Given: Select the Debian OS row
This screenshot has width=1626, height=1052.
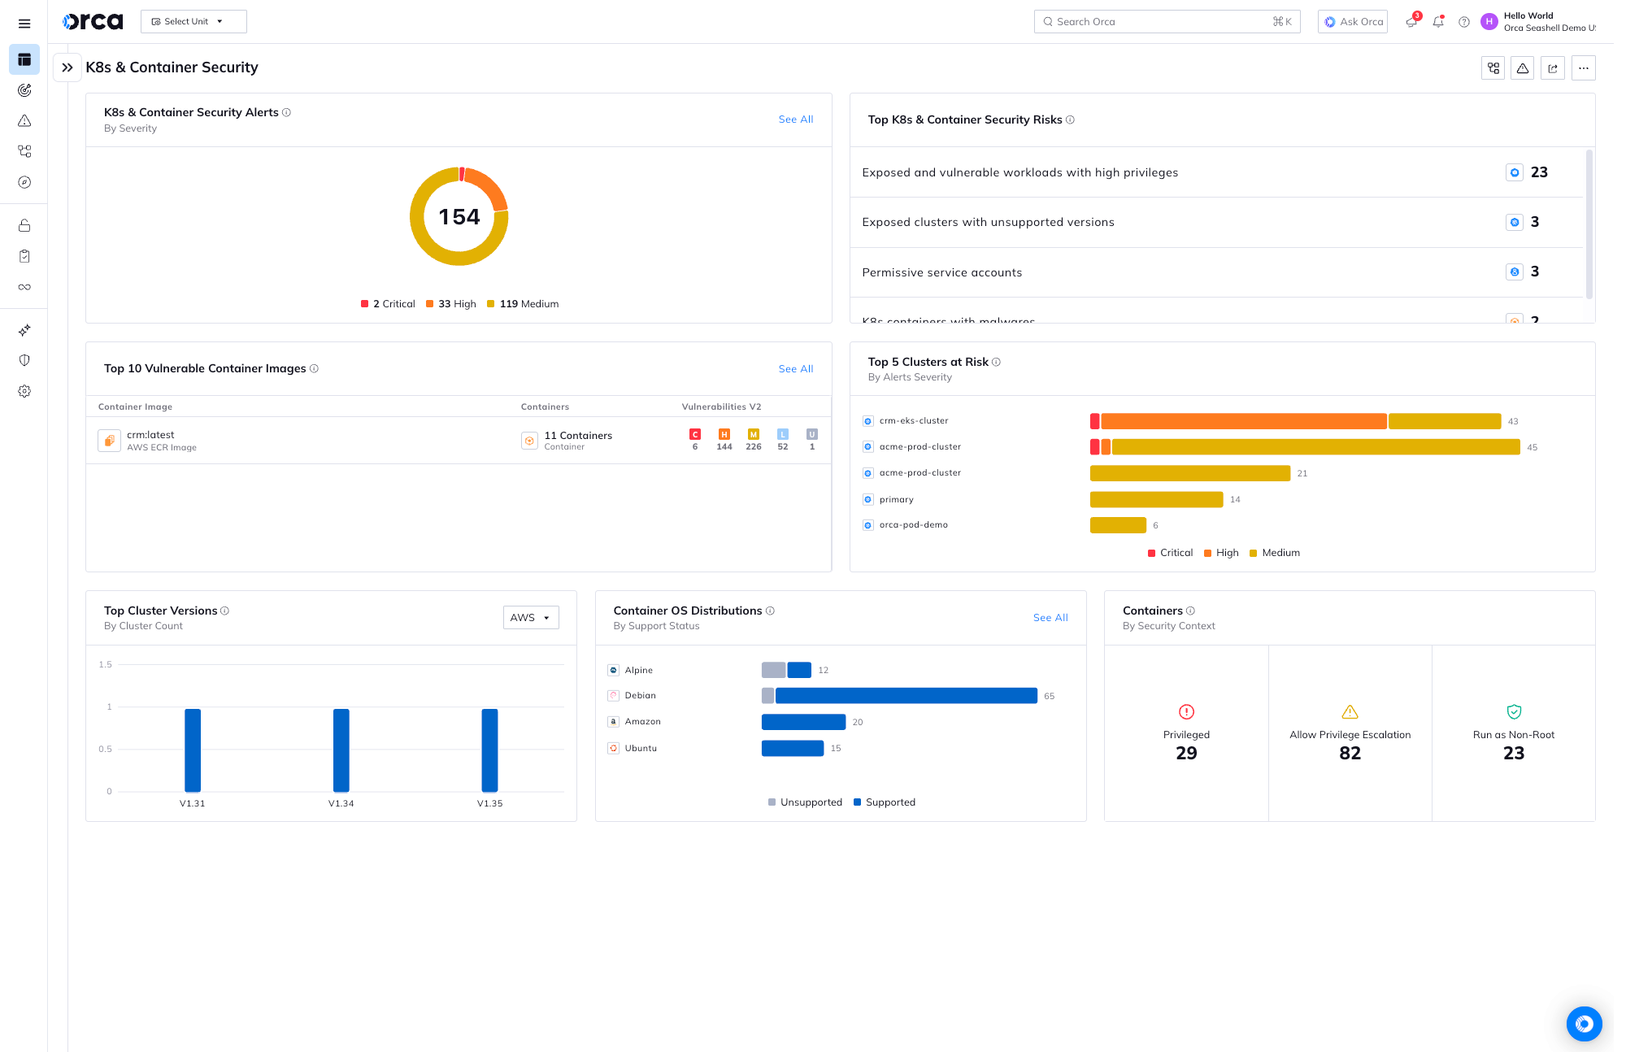Looking at the screenshot, I should (641, 696).
